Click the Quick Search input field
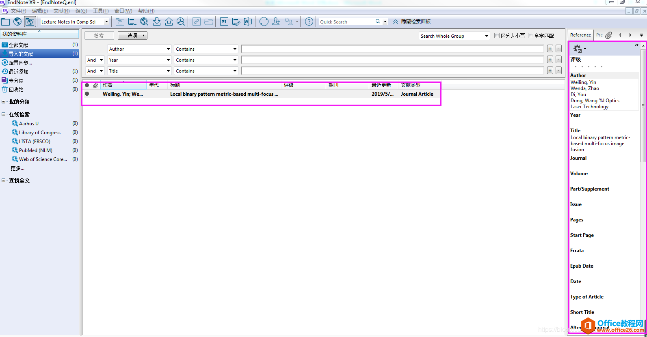 coord(346,22)
